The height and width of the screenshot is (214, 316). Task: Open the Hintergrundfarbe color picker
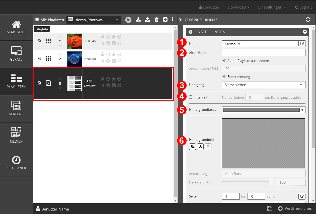pyautogui.click(x=263, y=110)
